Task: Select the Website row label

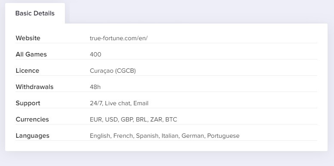Action: pos(28,38)
